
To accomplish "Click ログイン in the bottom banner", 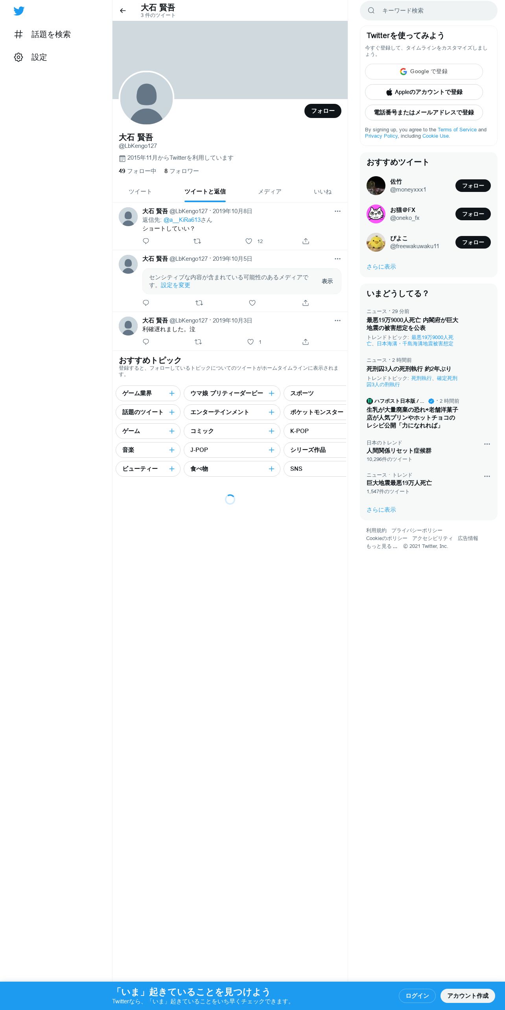I will pyautogui.click(x=417, y=996).
